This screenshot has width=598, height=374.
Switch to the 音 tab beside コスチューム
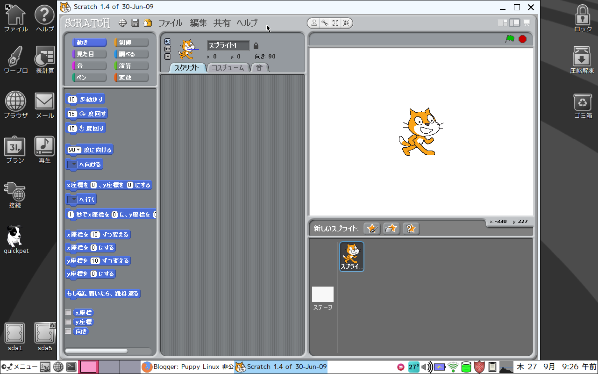(259, 68)
